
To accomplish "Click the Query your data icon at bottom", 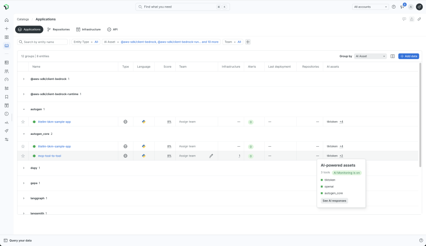I will (5, 240).
